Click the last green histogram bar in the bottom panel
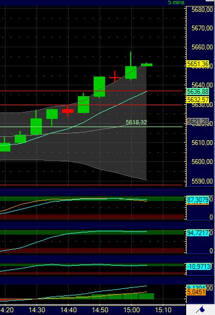The image size is (215, 315). [x=146, y=296]
